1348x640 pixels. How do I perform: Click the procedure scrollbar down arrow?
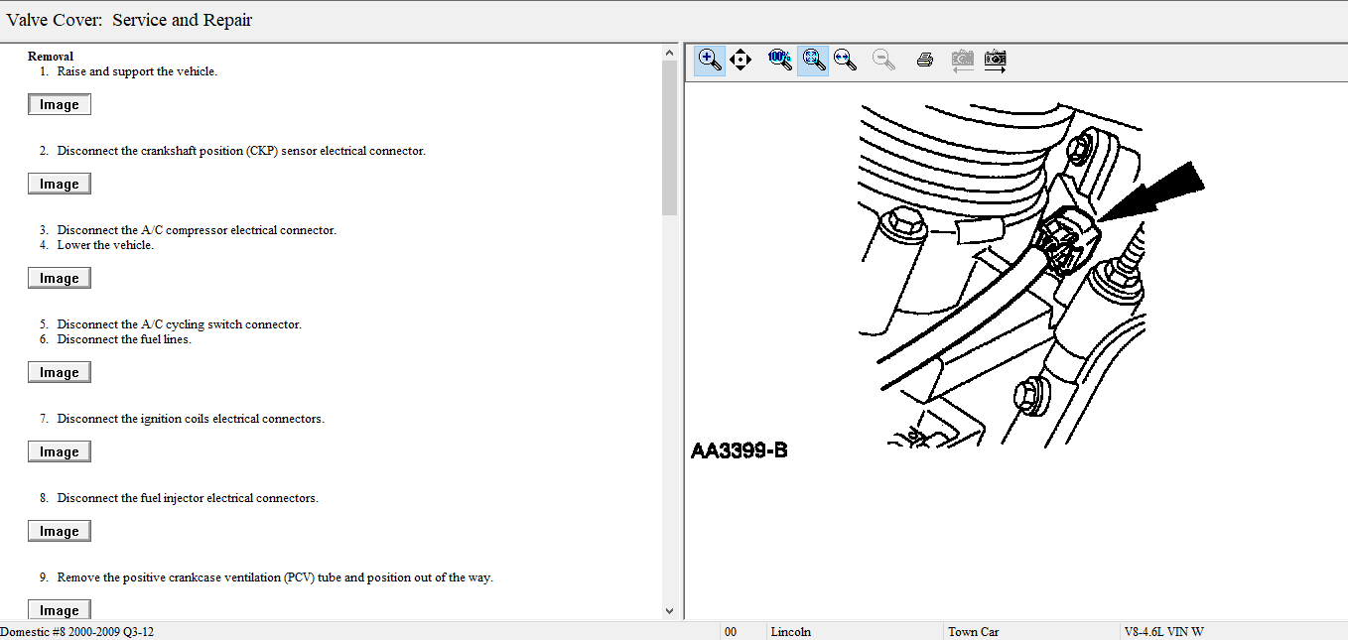click(x=669, y=611)
